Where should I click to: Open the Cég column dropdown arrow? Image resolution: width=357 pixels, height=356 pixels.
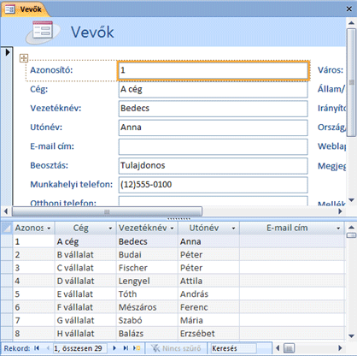point(110,228)
